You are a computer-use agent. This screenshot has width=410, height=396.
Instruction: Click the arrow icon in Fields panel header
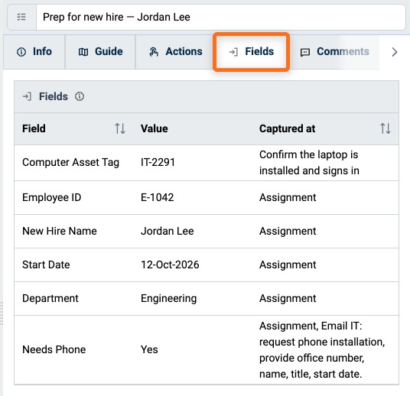[27, 96]
